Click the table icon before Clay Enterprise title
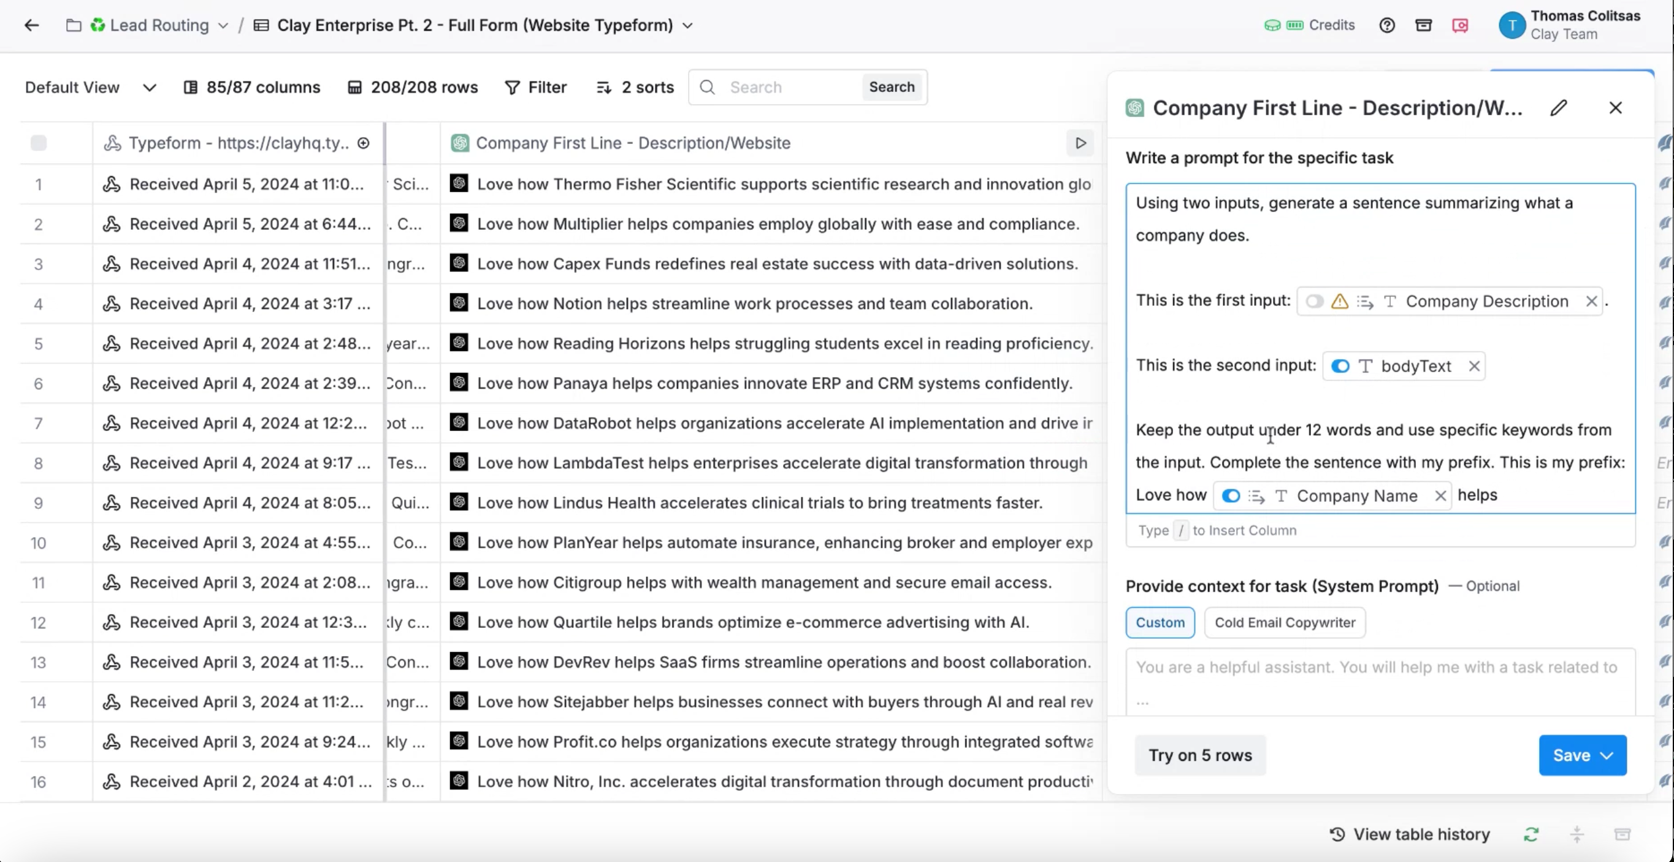Viewport: 1674px width, 862px height. coord(261,25)
